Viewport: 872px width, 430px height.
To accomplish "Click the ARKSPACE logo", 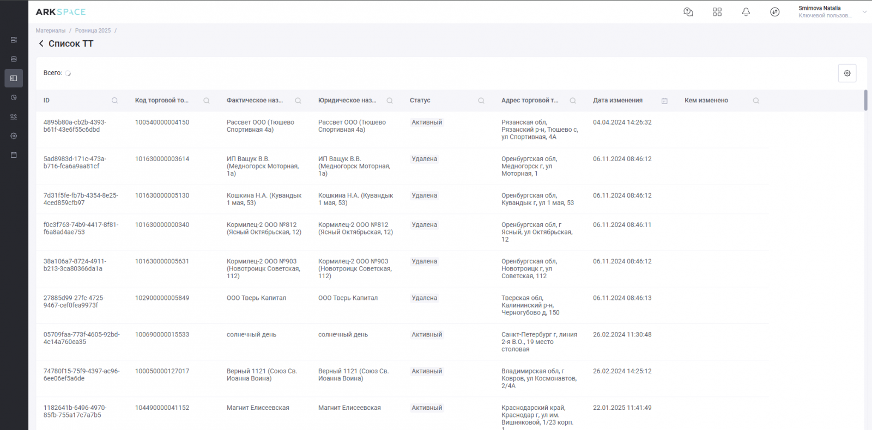I will pos(60,12).
